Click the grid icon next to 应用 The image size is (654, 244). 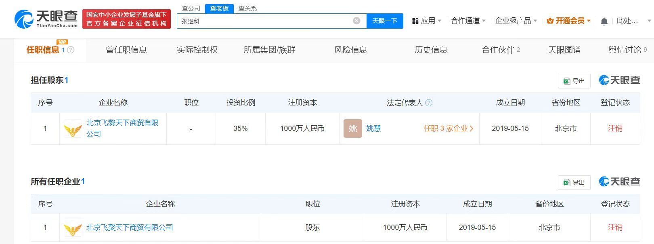[415, 21]
